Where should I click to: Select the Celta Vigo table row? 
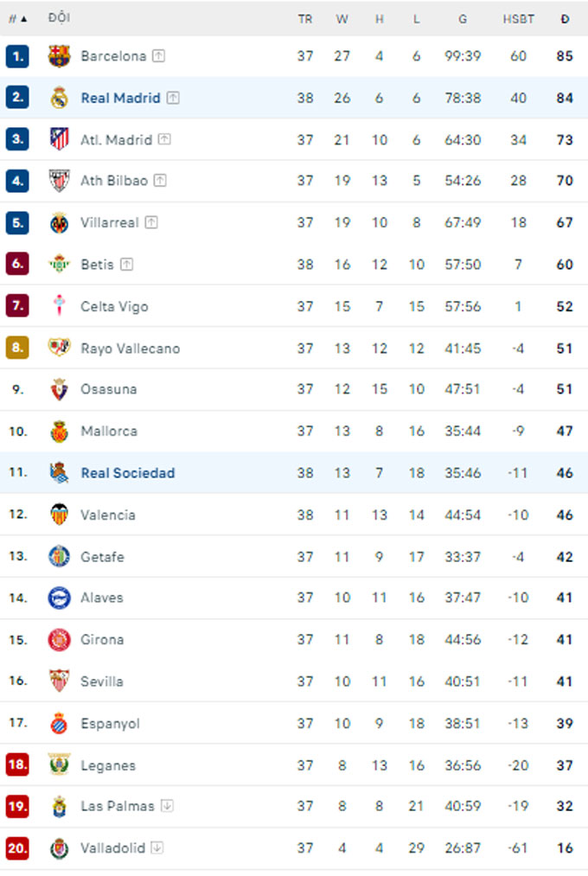294,306
